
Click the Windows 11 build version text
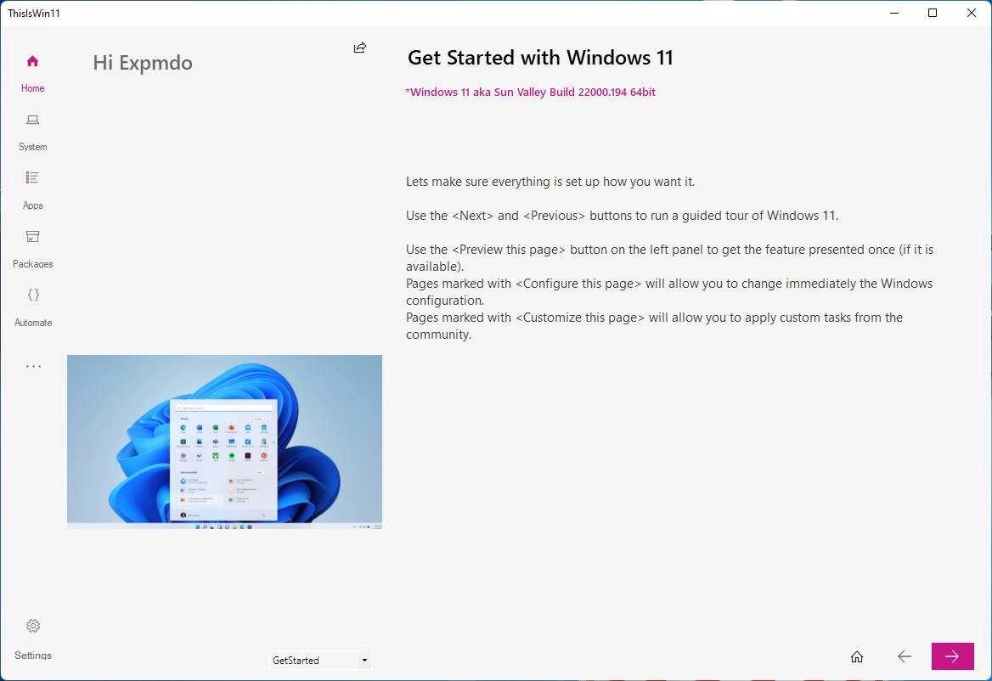tap(530, 93)
